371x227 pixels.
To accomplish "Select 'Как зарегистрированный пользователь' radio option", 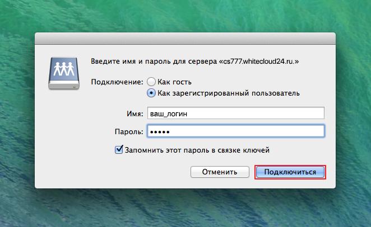I will pyautogui.click(x=151, y=93).
